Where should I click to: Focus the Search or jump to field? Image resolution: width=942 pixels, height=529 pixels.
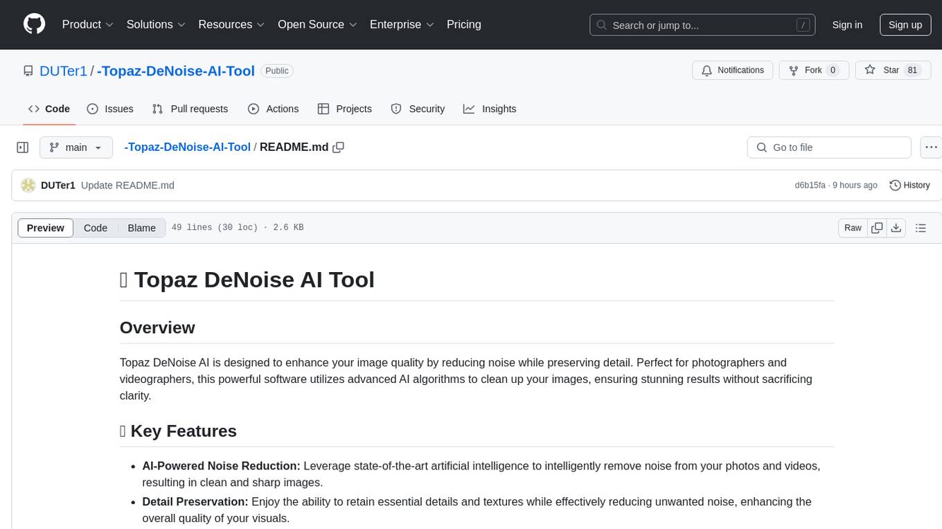click(702, 25)
